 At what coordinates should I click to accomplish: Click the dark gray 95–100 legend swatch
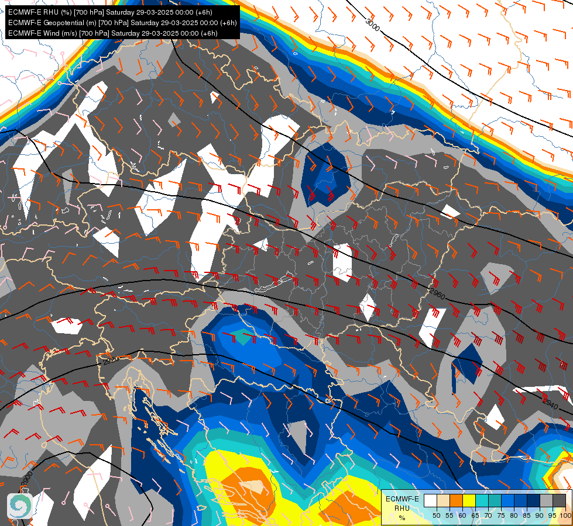click(559, 501)
